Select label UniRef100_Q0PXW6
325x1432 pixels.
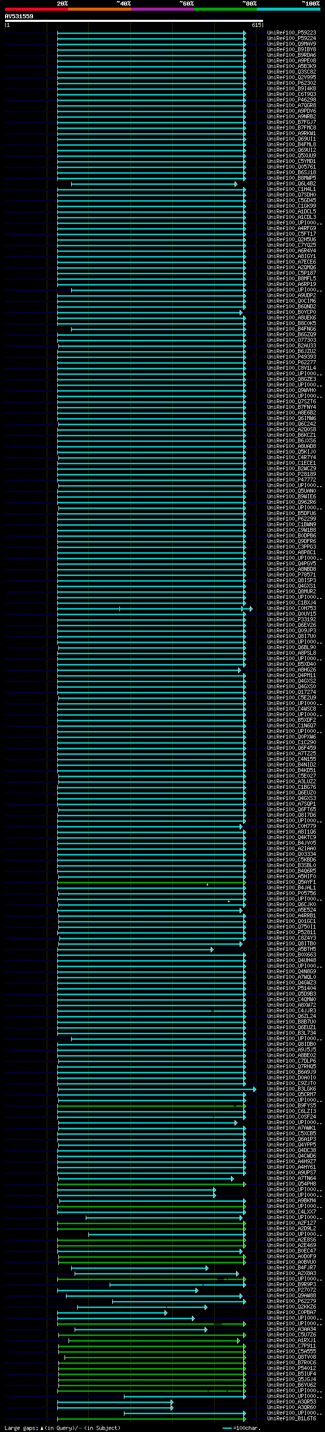pos(291,737)
